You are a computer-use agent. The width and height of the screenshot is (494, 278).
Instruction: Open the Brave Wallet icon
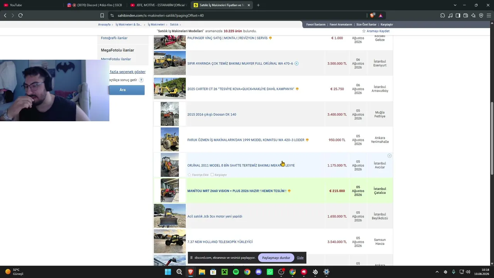coord(466,15)
